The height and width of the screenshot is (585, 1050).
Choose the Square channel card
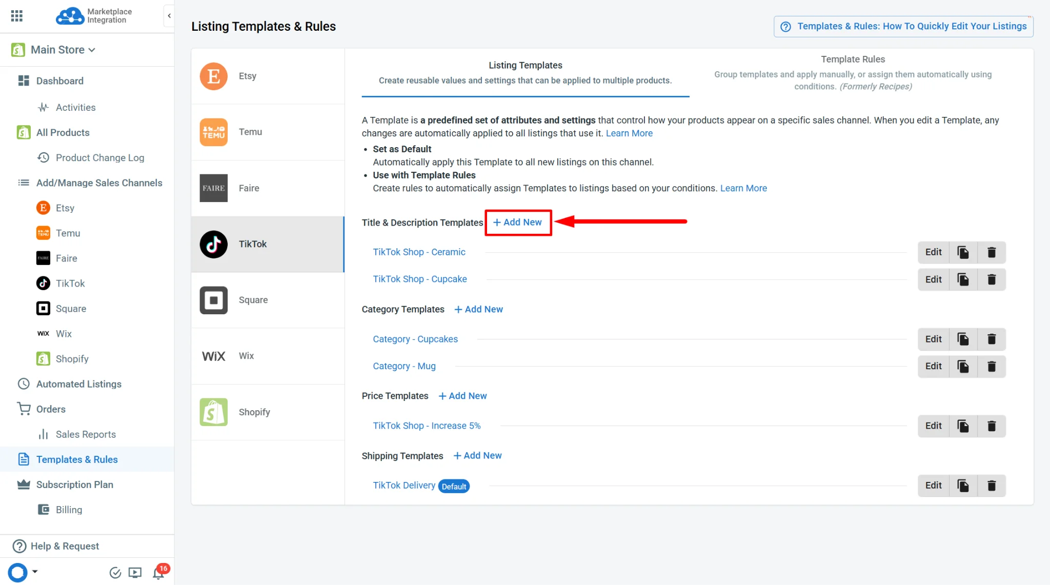pos(268,300)
